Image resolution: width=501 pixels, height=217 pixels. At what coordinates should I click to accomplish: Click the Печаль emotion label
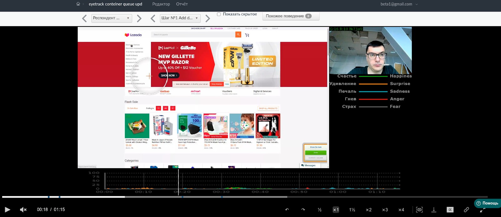pos(347,91)
